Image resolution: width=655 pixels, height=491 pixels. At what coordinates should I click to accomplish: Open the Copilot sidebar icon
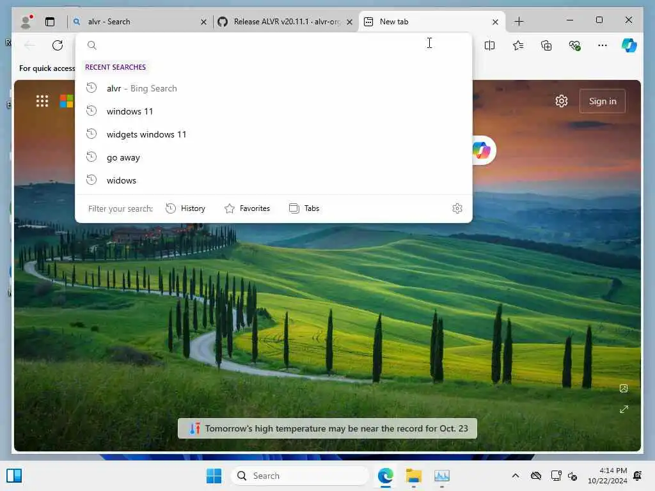(629, 45)
